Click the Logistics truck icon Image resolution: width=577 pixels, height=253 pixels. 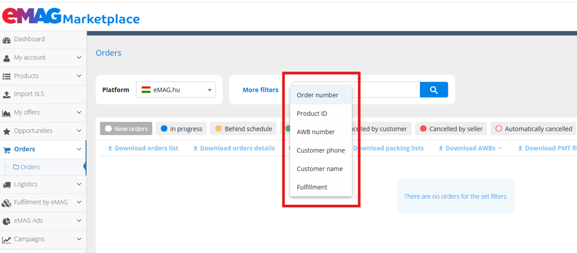7,185
